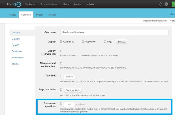Open Dashboard in top navigation
This screenshot has width=175, height=115.
tap(31, 4)
